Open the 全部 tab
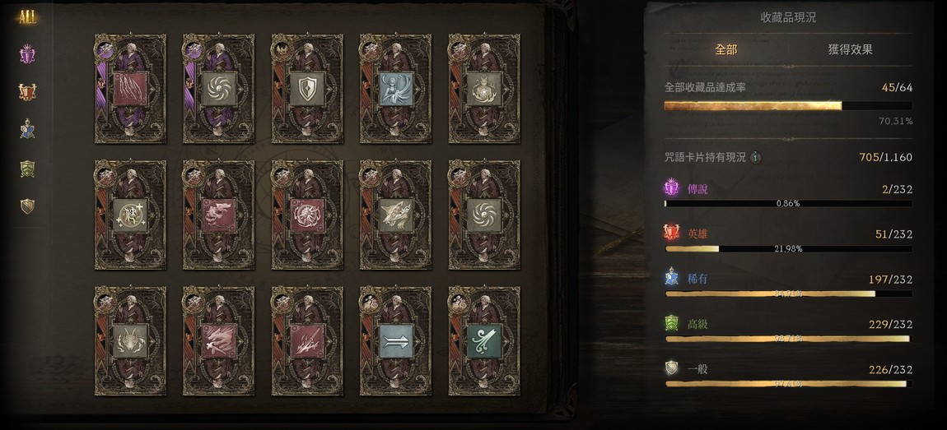 726,50
